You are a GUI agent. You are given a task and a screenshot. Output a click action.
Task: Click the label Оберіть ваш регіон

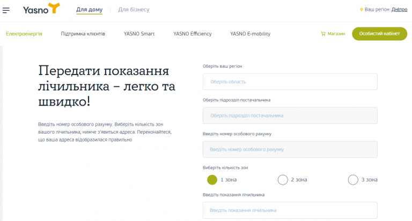(223, 66)
